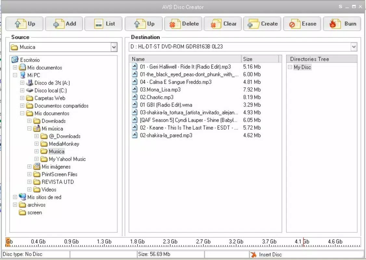This screenshot has width=366, height=260.
Task: Click the Size: 56.69 Mb status text
Action: pyautogui.click(x=154, y=254)
